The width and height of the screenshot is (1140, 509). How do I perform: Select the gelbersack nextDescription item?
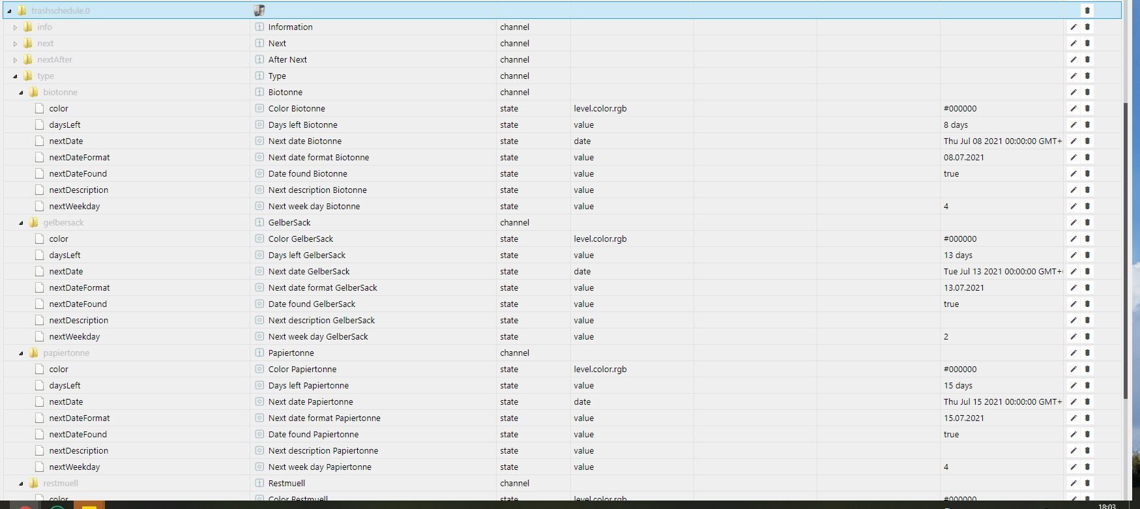[x=78, y=320]
